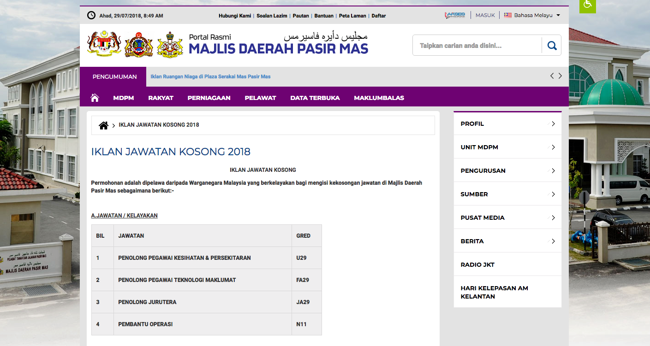This screenshot has height=346, width=650.
Task: Open the Bahasa Melayu language dropdown
Action: click(532, 15)
